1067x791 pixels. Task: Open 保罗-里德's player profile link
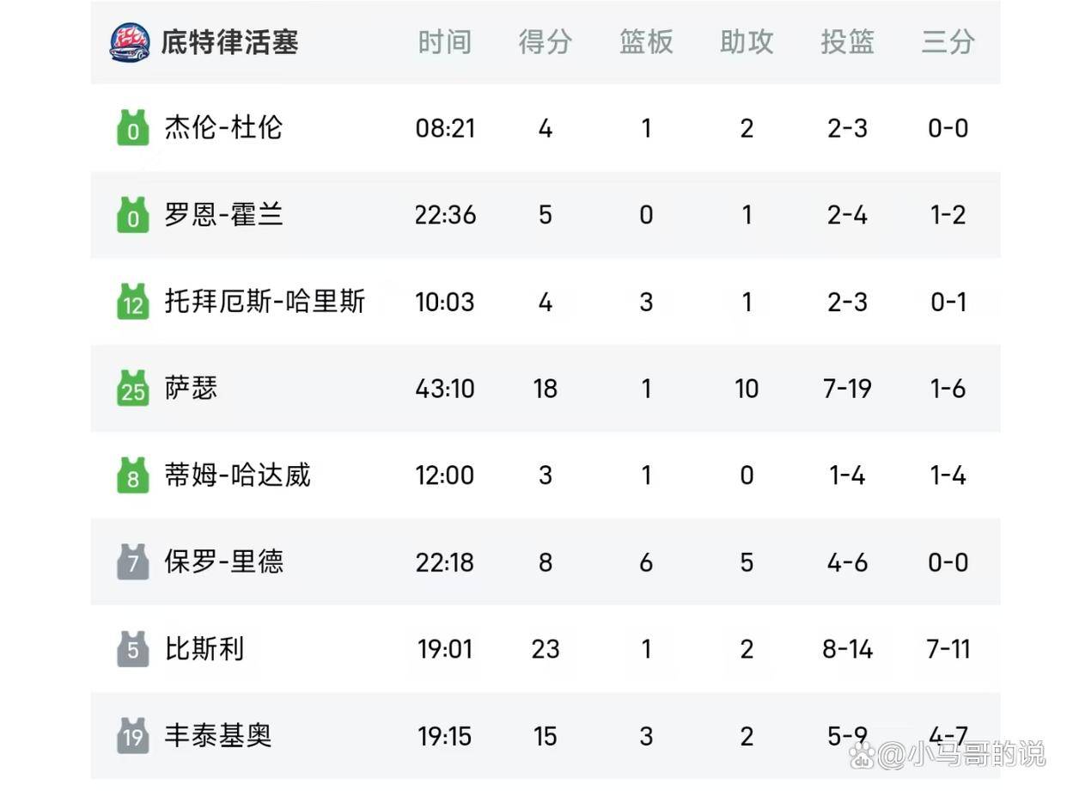[223, 561]
